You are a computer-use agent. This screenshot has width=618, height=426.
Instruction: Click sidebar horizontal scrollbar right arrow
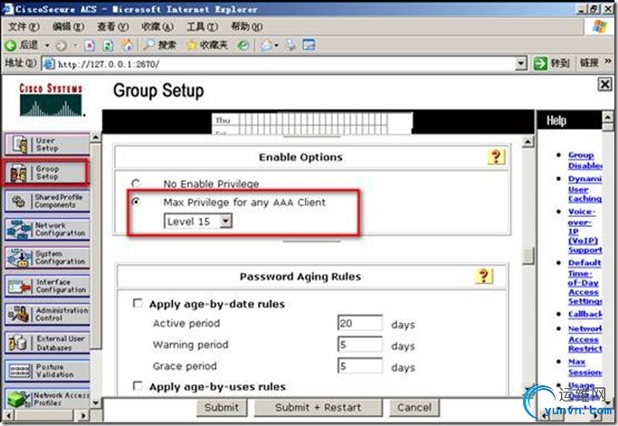tap(82, 415)
